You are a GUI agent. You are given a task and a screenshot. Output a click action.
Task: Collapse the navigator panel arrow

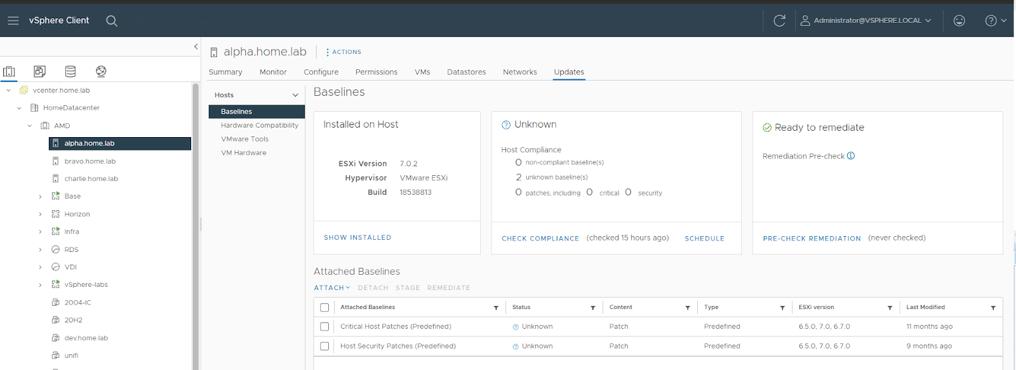pyautogui.click(x=196, y=46)
